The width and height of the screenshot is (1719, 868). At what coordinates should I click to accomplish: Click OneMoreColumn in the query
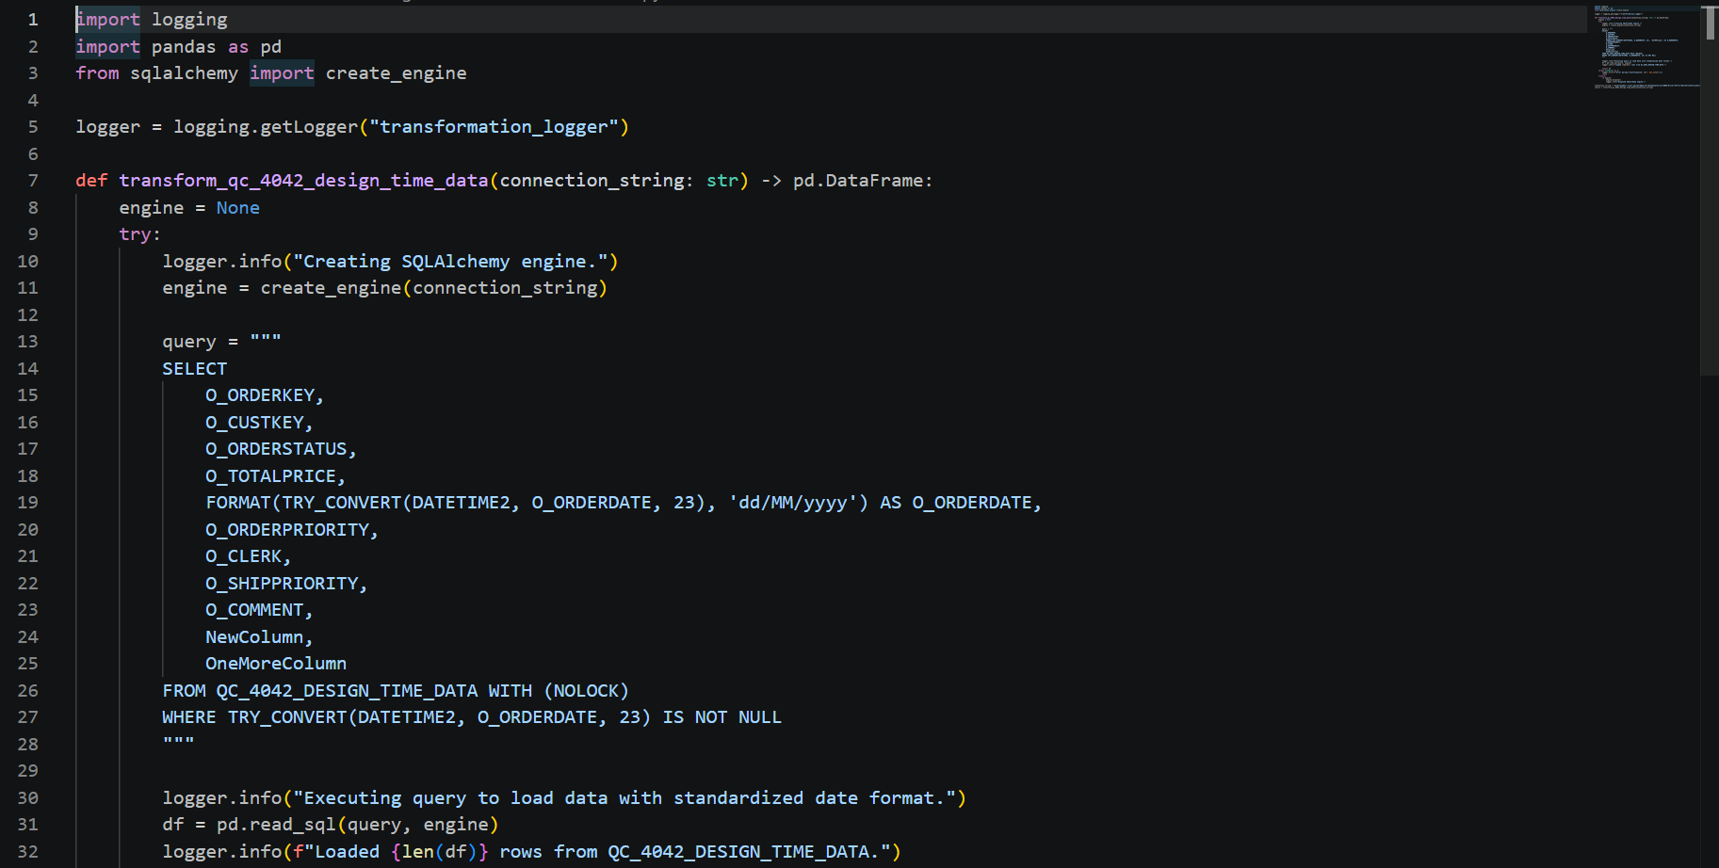click(276, 663)
